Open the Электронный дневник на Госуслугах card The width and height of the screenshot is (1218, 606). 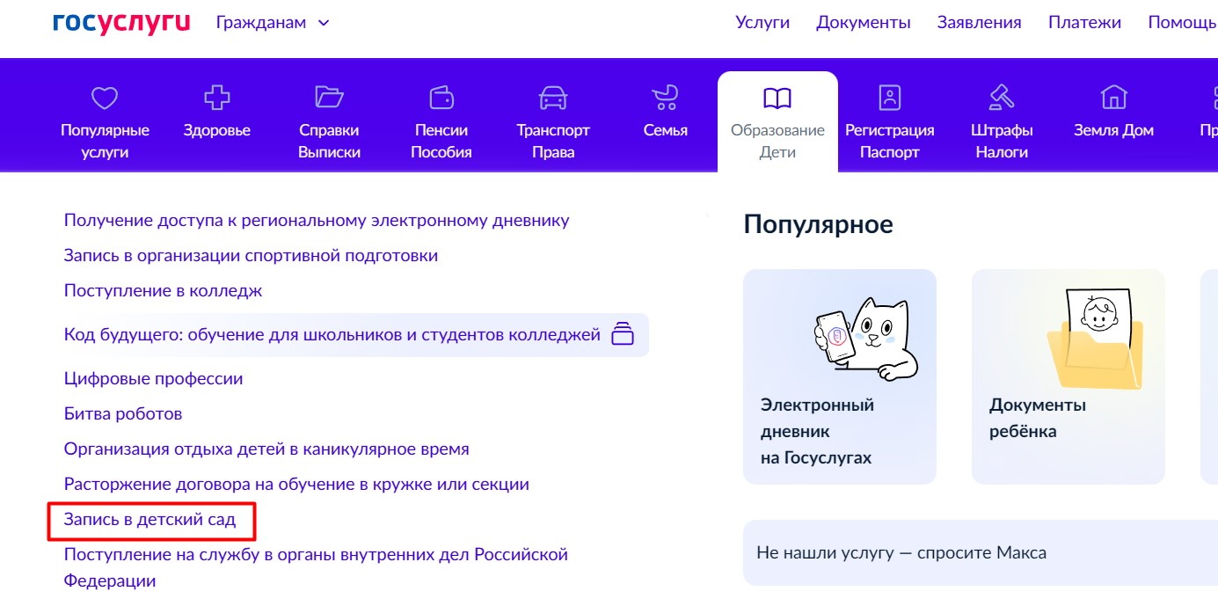tap(839, 376)
